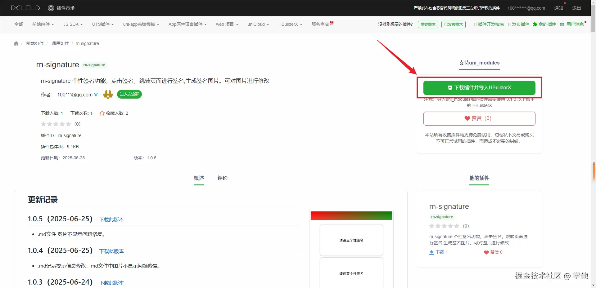Click the DCloud logo
The width and height of the screenshot is (596, 288).
click(25, 8)
